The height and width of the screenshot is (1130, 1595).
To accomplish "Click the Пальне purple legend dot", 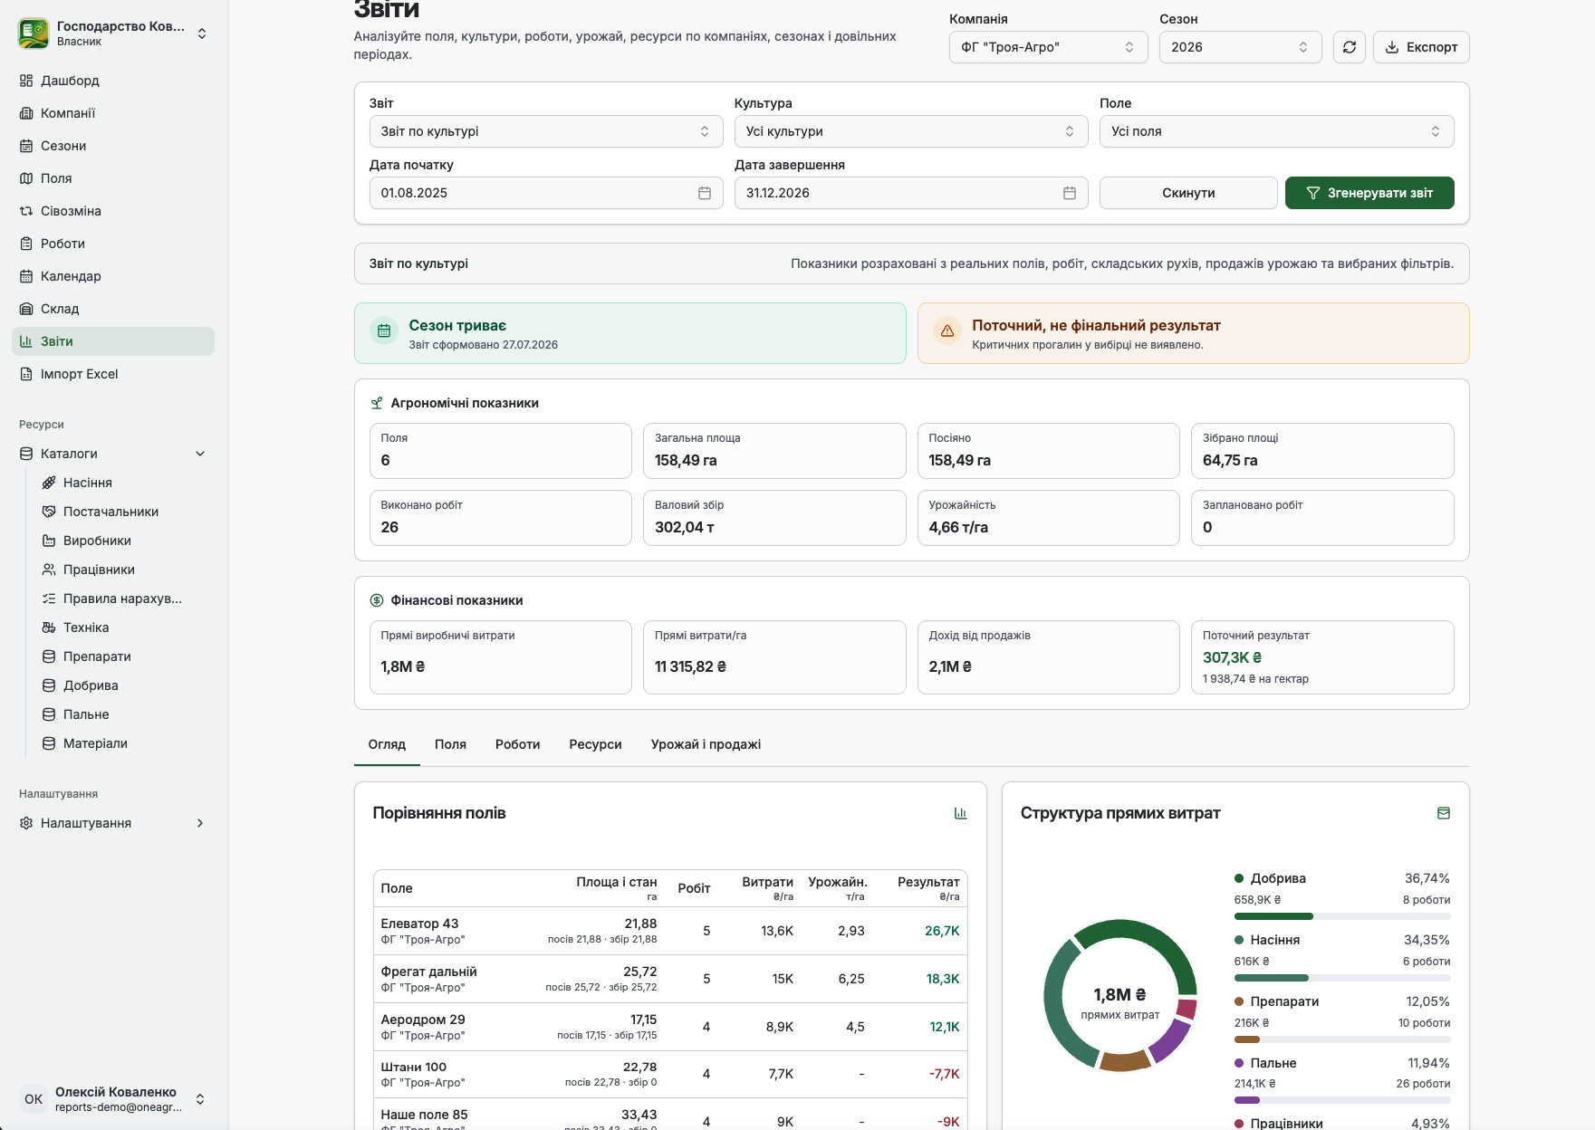I will pyautogui.click(x=1239, y=1063).
